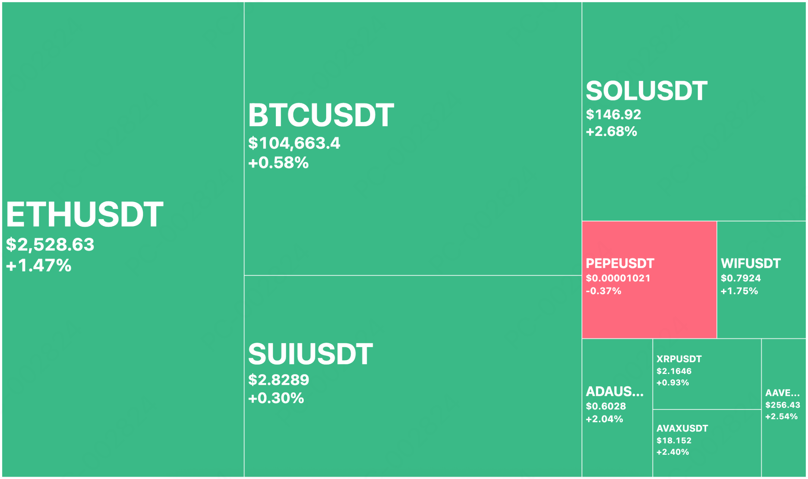Open the red PEPEUSDT tile
This screenshot has height=479, width=808.
point(649,280)
